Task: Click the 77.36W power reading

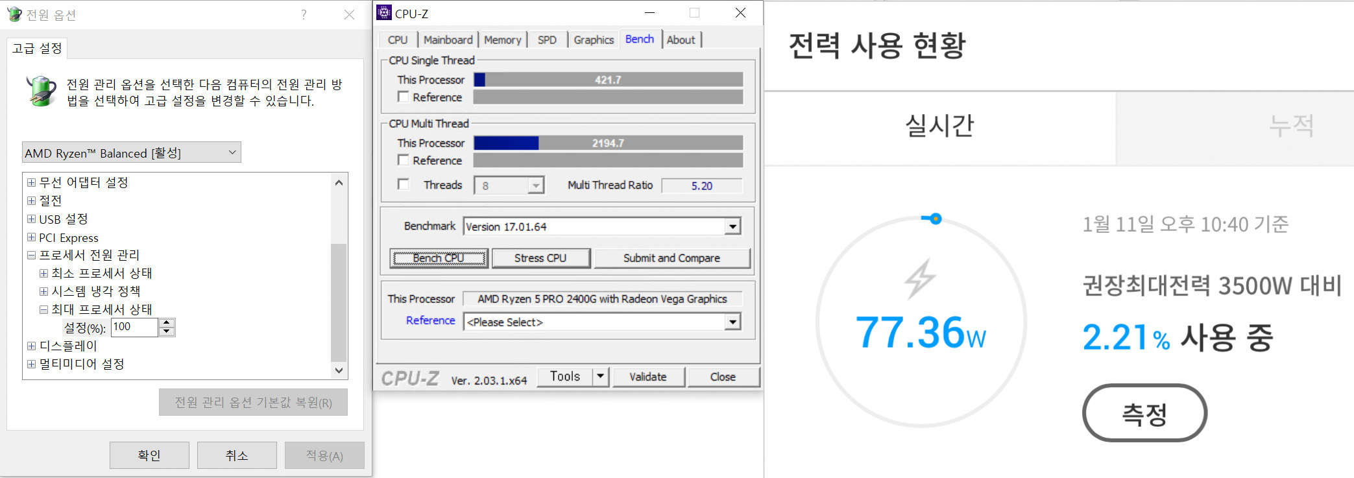Action: pyautogui.click(x=921, y=333)
